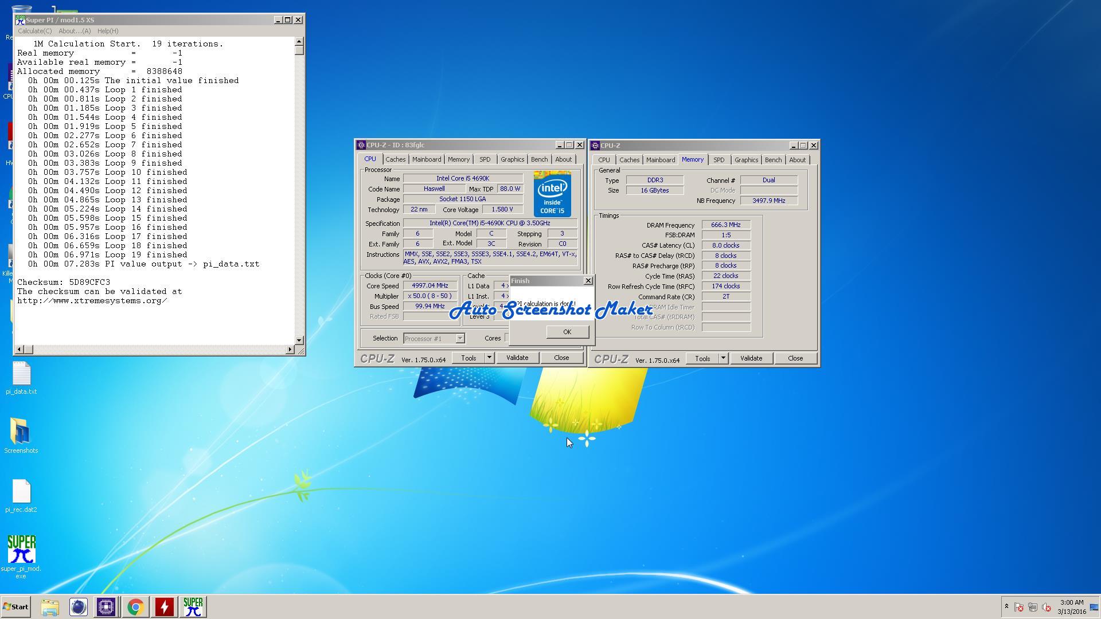Open the Calculate(C) menu in Super PI
This screenshot has width=1101, height=619.
coord(34,31)
